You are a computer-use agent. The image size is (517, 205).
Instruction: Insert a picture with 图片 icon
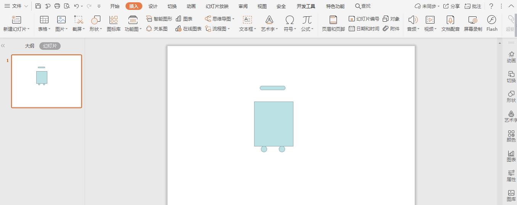[x=61, y=20]
